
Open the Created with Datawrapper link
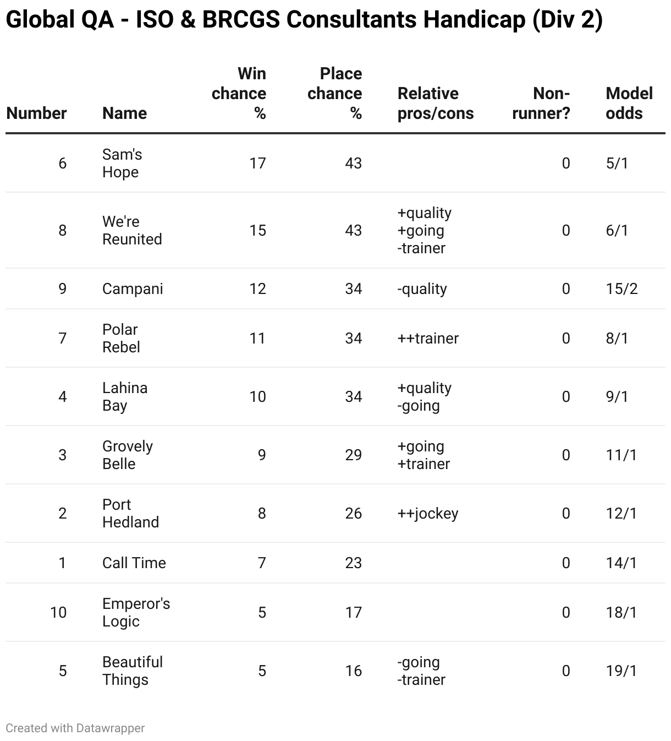pos(75,728)
